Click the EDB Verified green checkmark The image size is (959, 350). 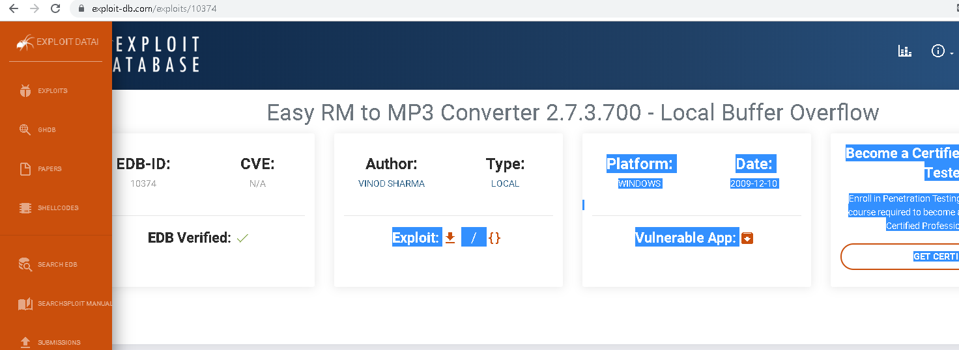(x=243, y=239)
